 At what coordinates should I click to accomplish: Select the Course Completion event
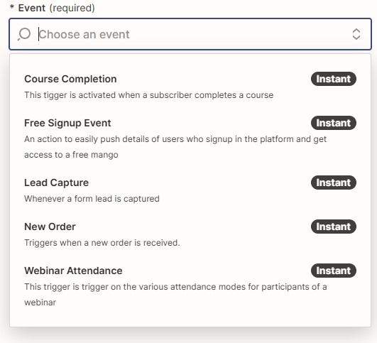tap(190, 87)
